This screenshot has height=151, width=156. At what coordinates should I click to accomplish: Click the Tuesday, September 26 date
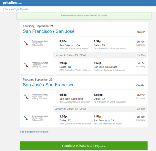point(37,80)
